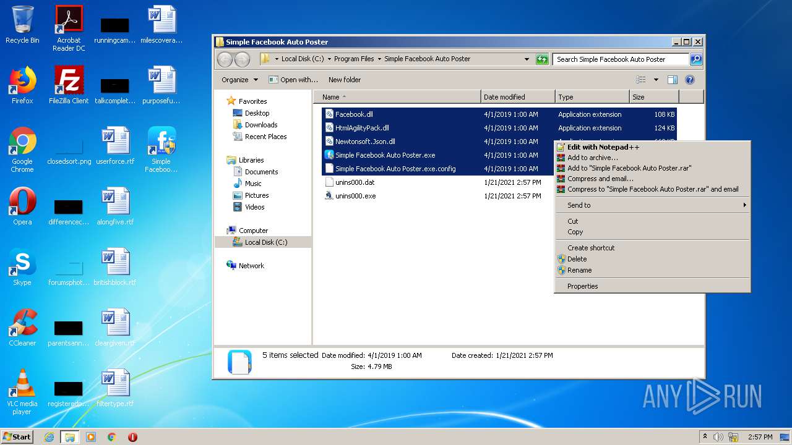Select the unins000.dat file
This screenshot has width=792, height=445.
(355, 182)
